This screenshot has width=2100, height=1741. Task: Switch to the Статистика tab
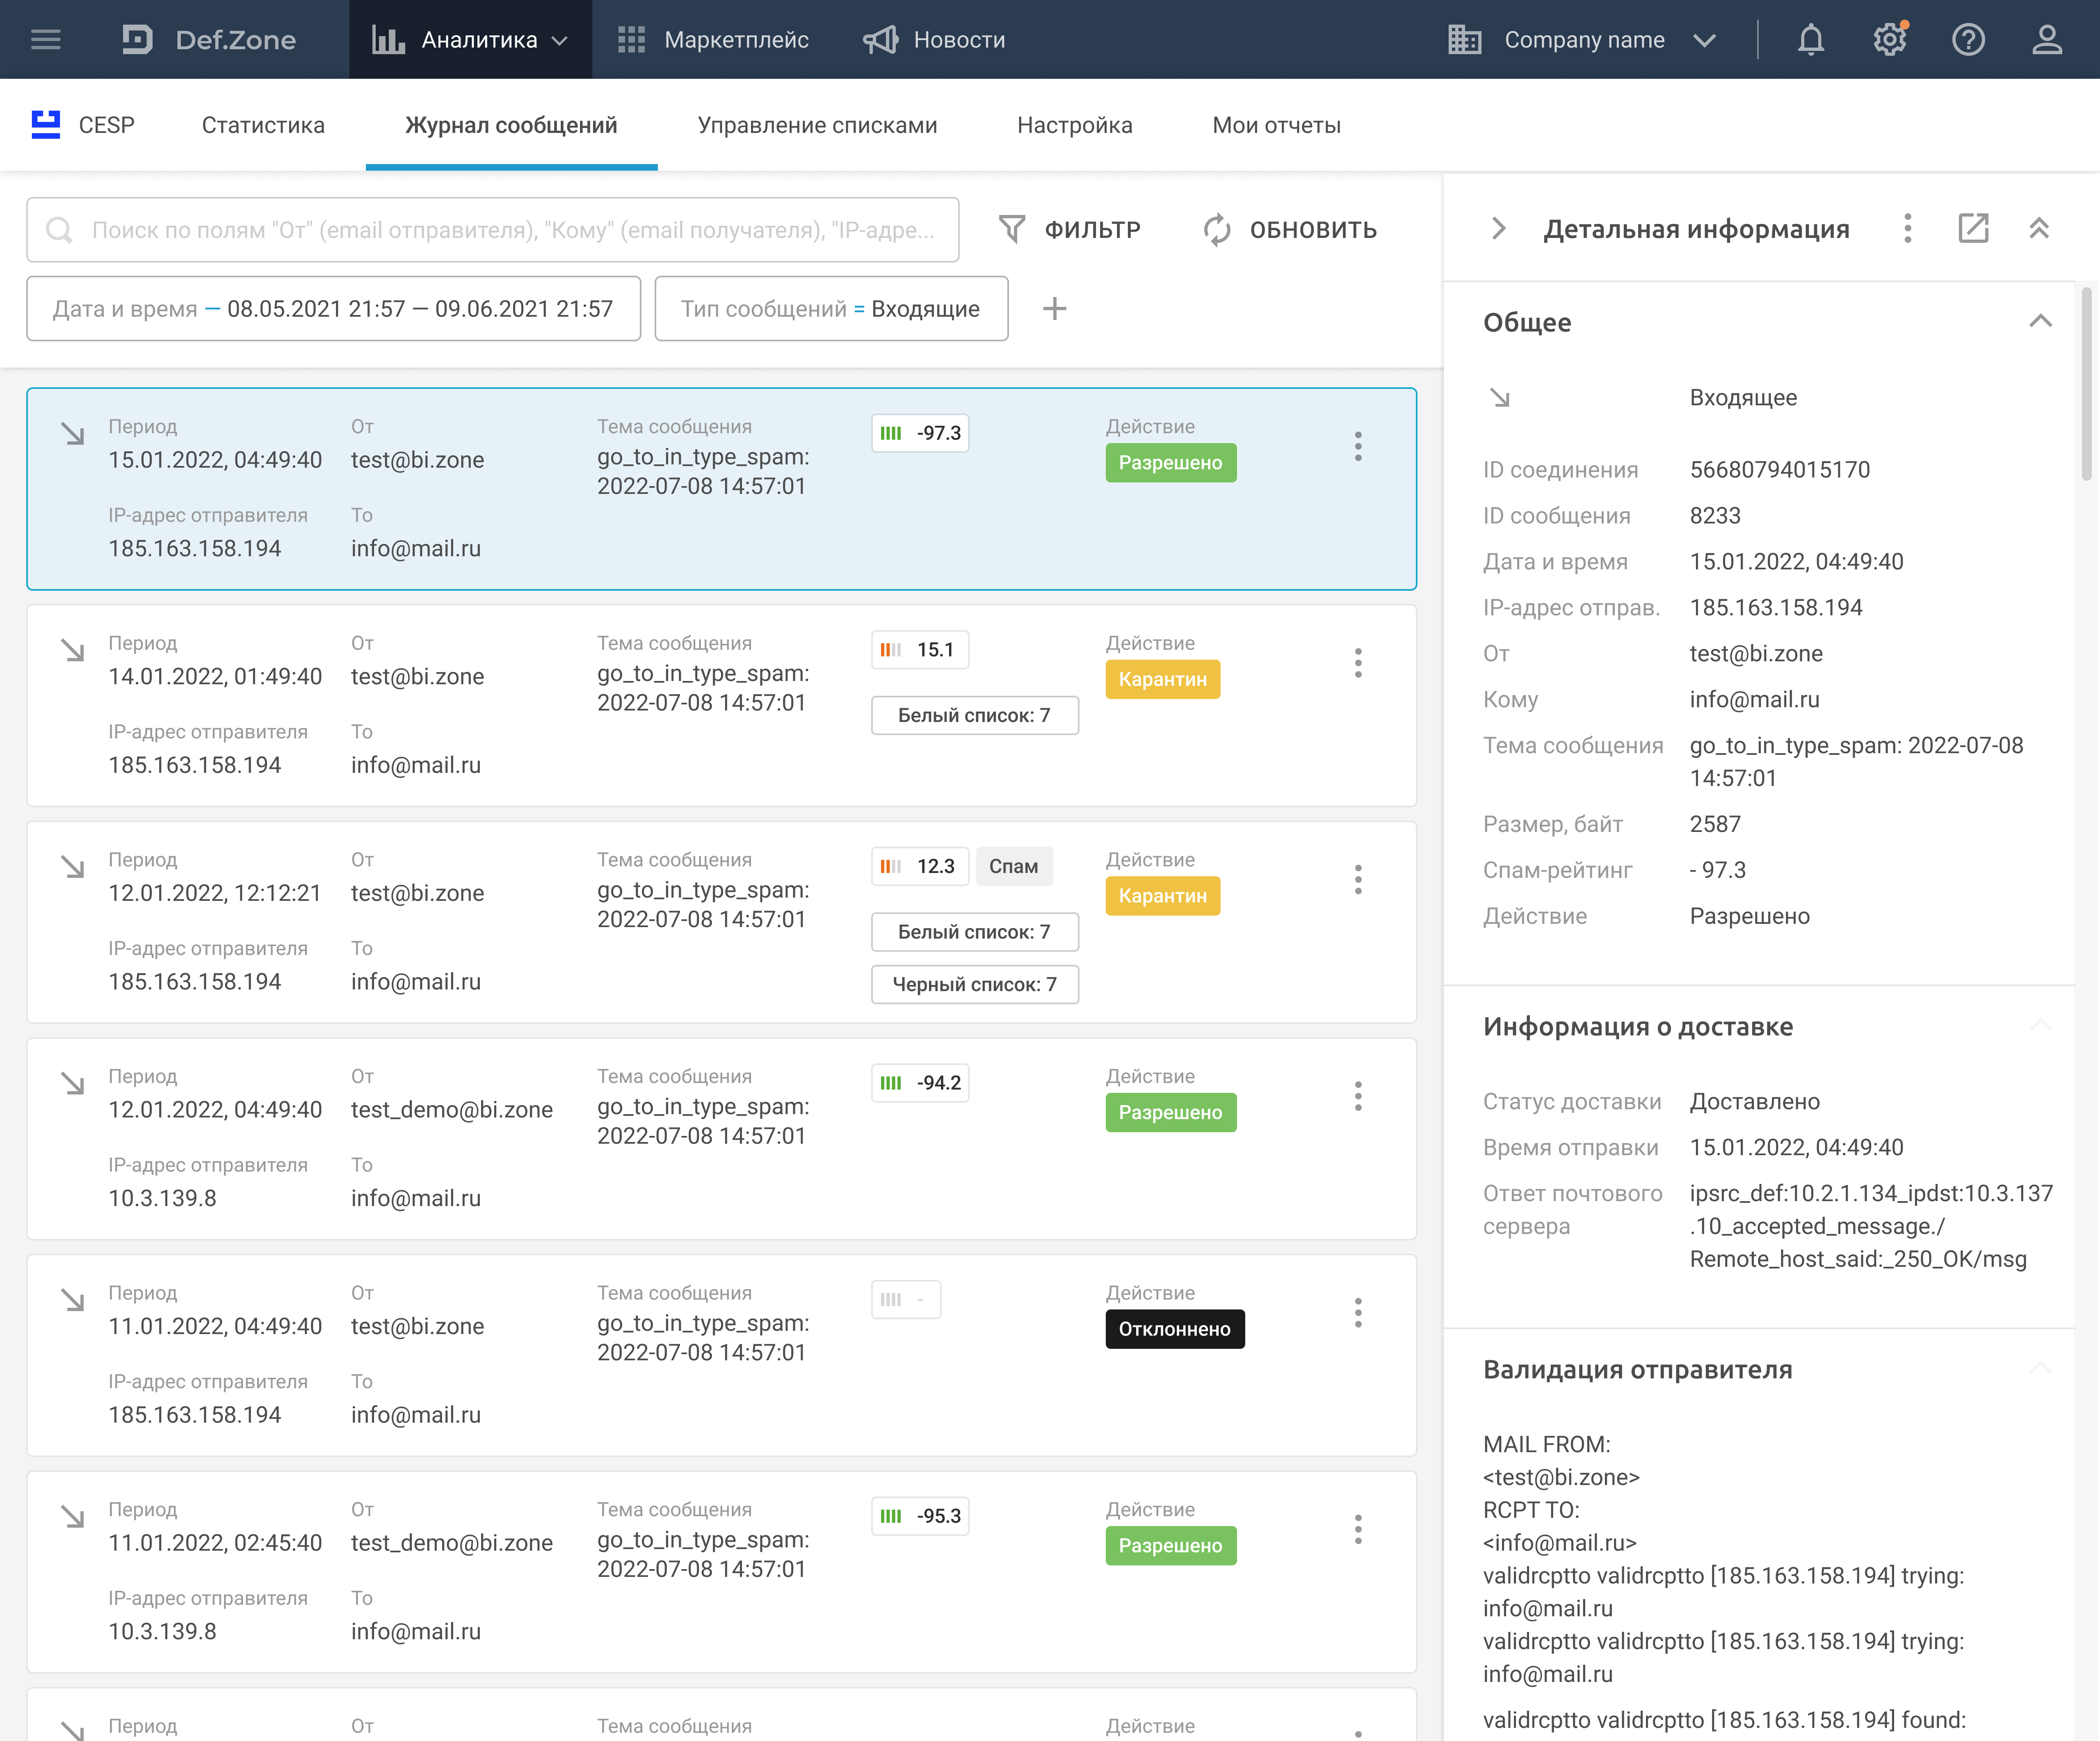tap(263, 126)
